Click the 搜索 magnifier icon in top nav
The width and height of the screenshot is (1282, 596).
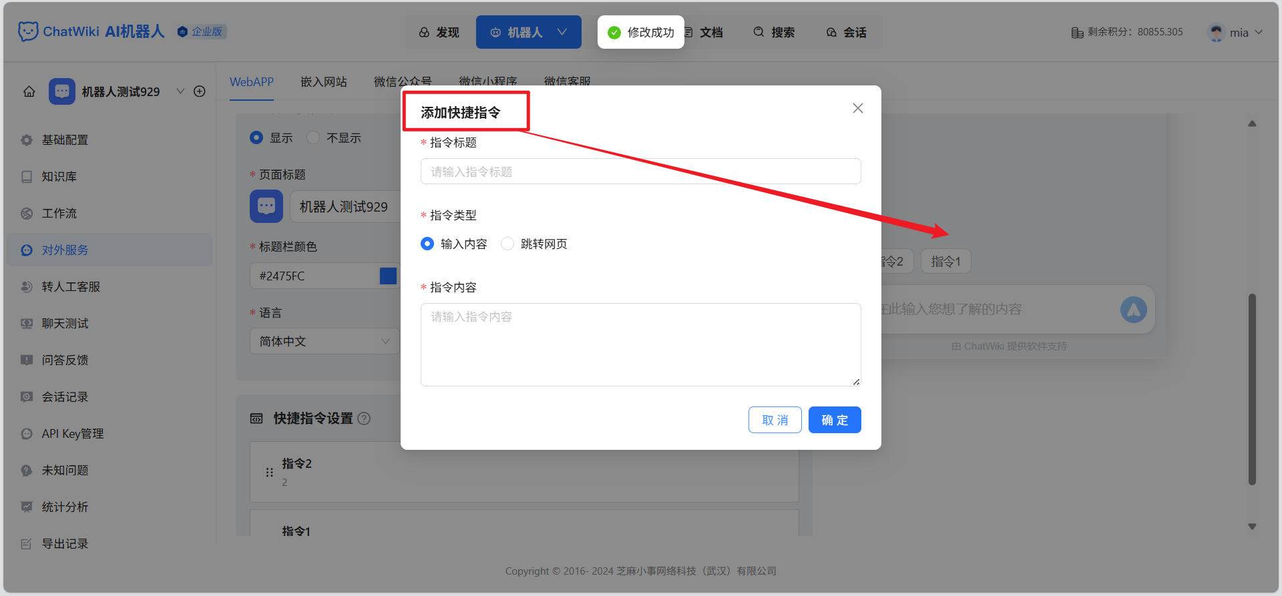(759, 32)
